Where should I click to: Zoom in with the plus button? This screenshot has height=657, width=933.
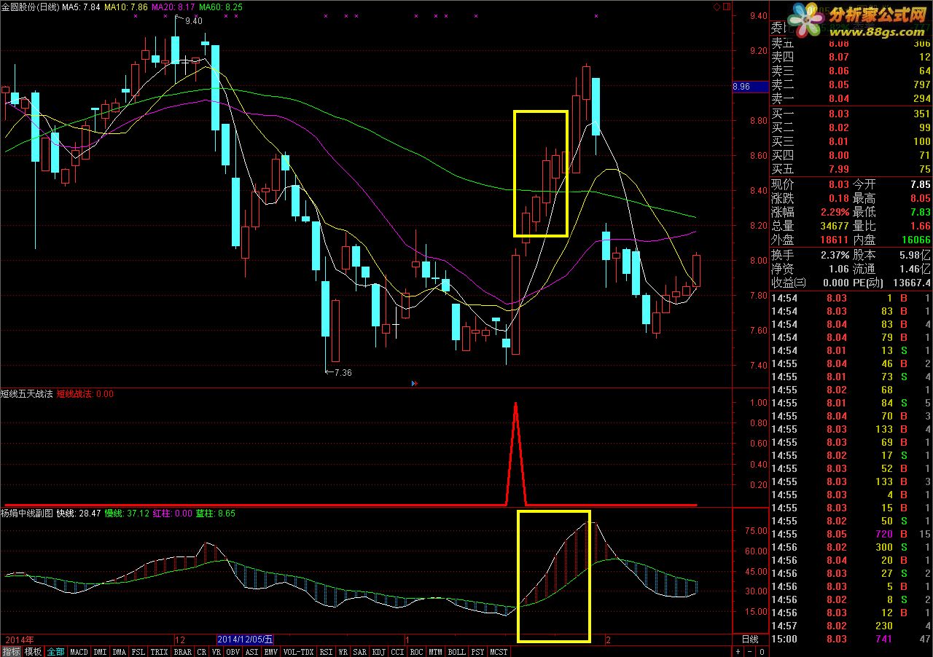[x=738, y=652]
